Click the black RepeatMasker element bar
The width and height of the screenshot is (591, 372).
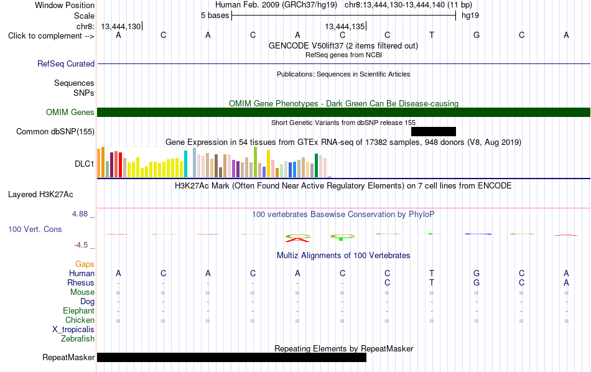tap(231, 357)
